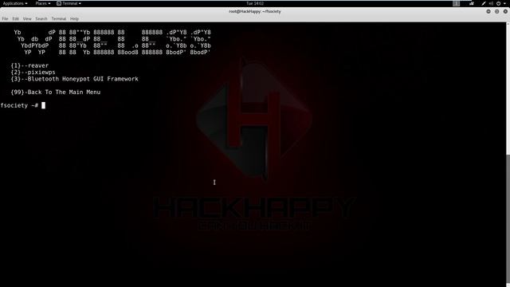This screenshot has width=510, height=287.
Task: Open the Edit menu
Action: pyautogui.click(x=16, y=19)
